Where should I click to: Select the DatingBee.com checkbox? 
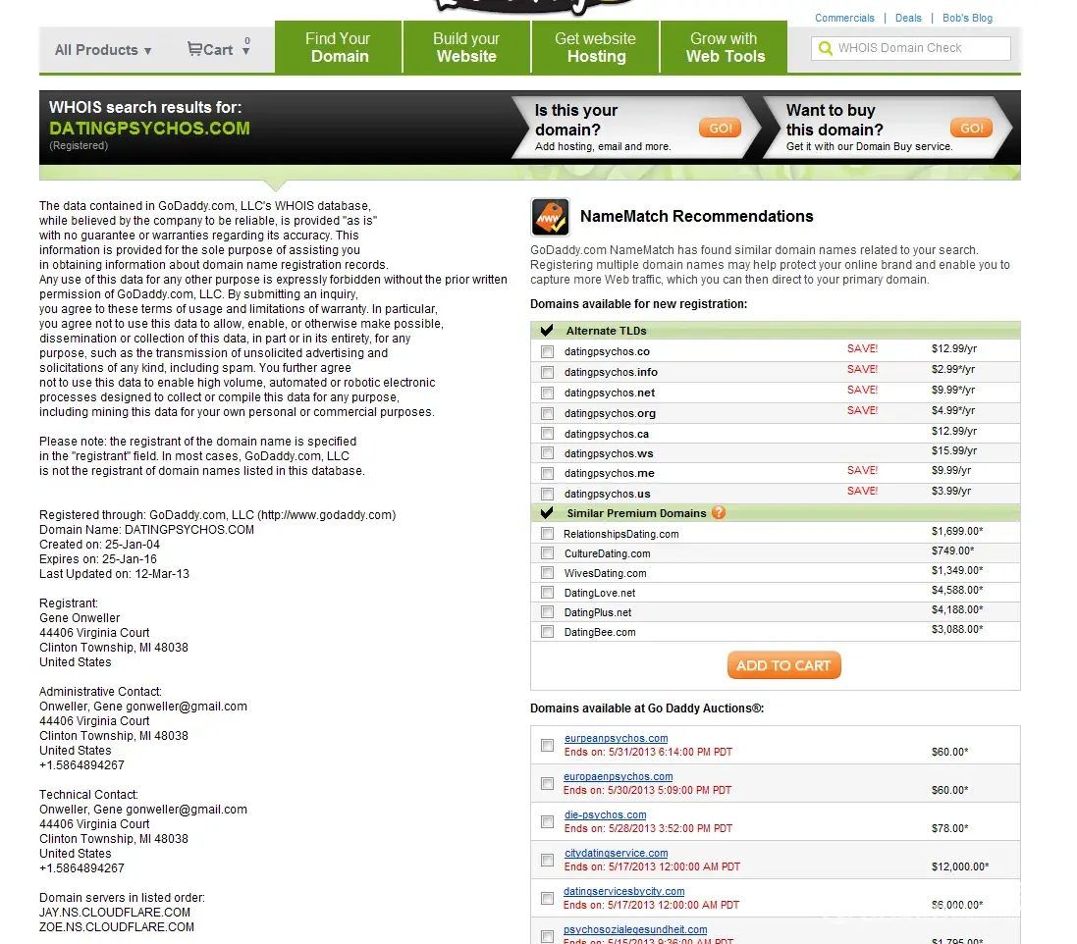548,631
